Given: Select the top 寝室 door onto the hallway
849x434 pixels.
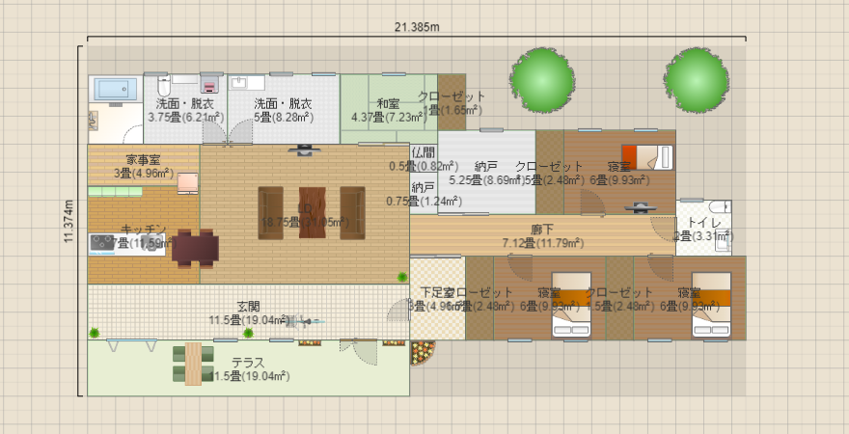Looking at the screenshot, I should [x=593, y=203].
